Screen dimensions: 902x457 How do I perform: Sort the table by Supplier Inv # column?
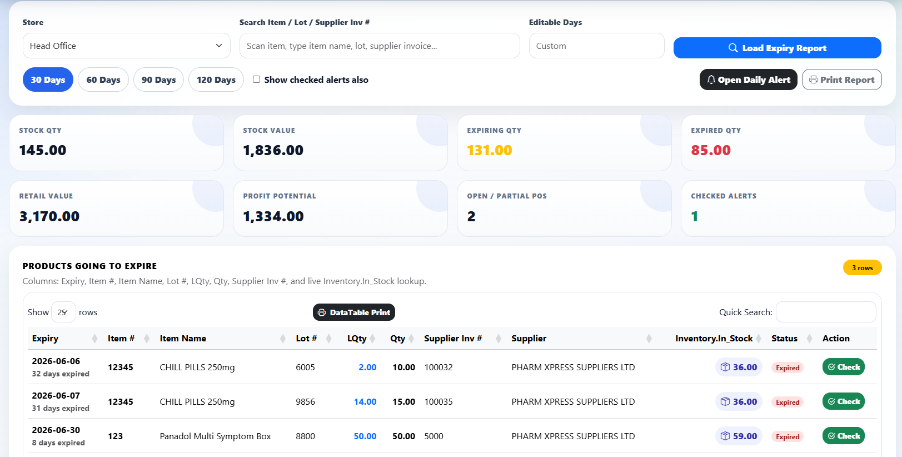tap(463, 339)
